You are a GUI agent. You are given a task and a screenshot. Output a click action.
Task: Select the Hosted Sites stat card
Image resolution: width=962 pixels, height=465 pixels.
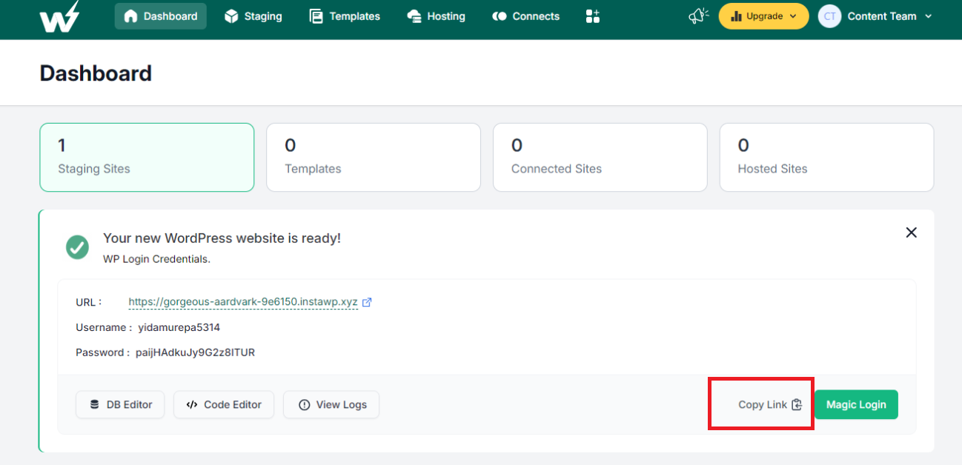pyautogui.click(x=826, y=157)
